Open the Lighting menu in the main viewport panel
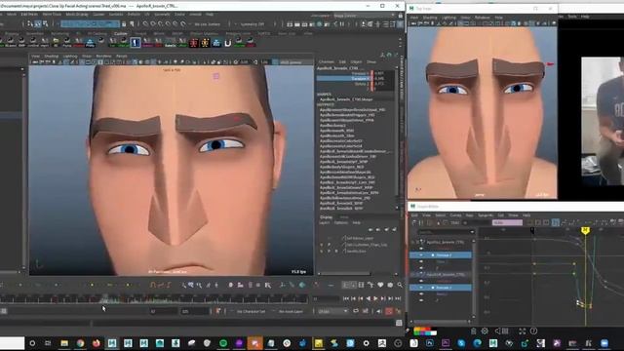The image size is (624, 351). pyautogui.click(x=70, y=57)
